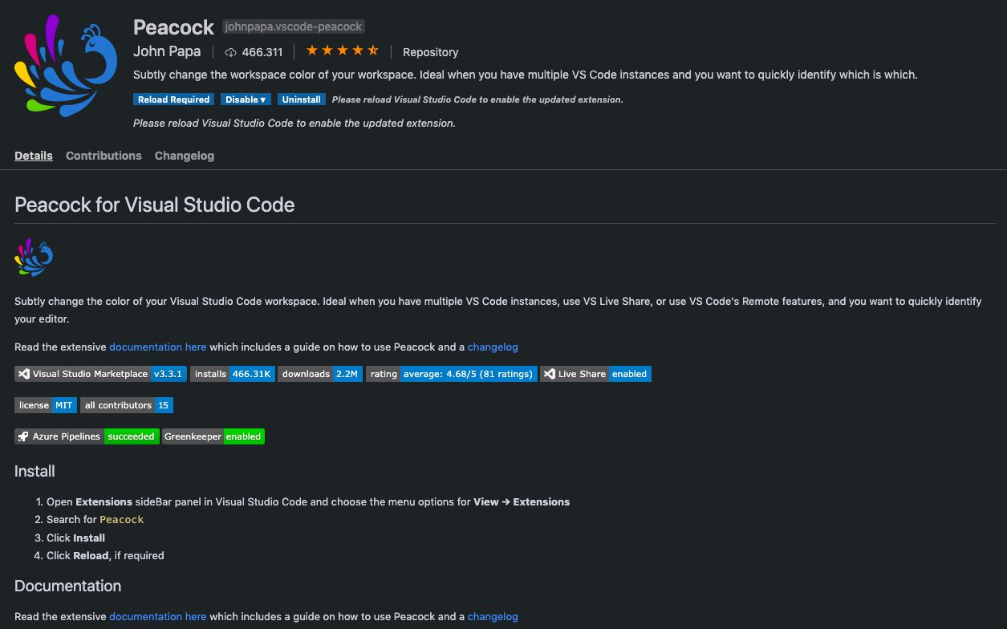Open the changelog link under Documentation heading

point(493,617)
